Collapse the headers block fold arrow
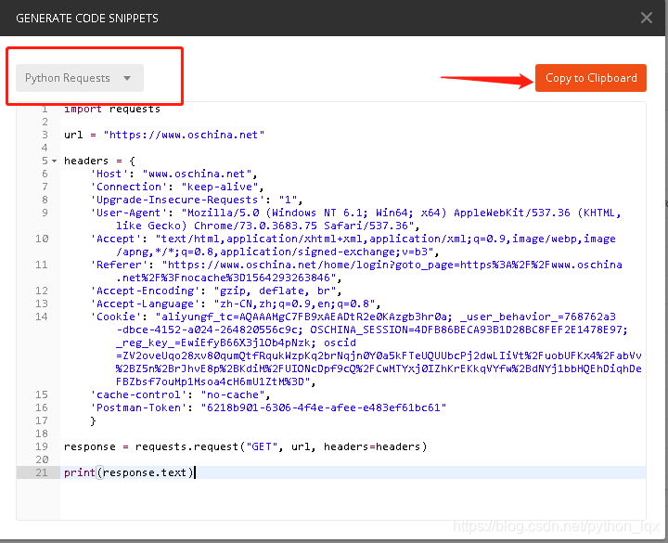 [x=54, y=161]
